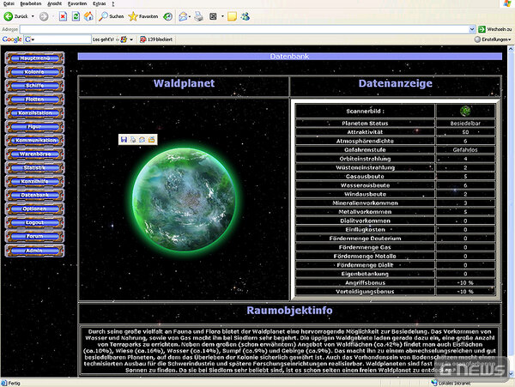515x387 pixels.
Task: Click the yellow note toolbar icon
Action: click(x=232, y=16)
